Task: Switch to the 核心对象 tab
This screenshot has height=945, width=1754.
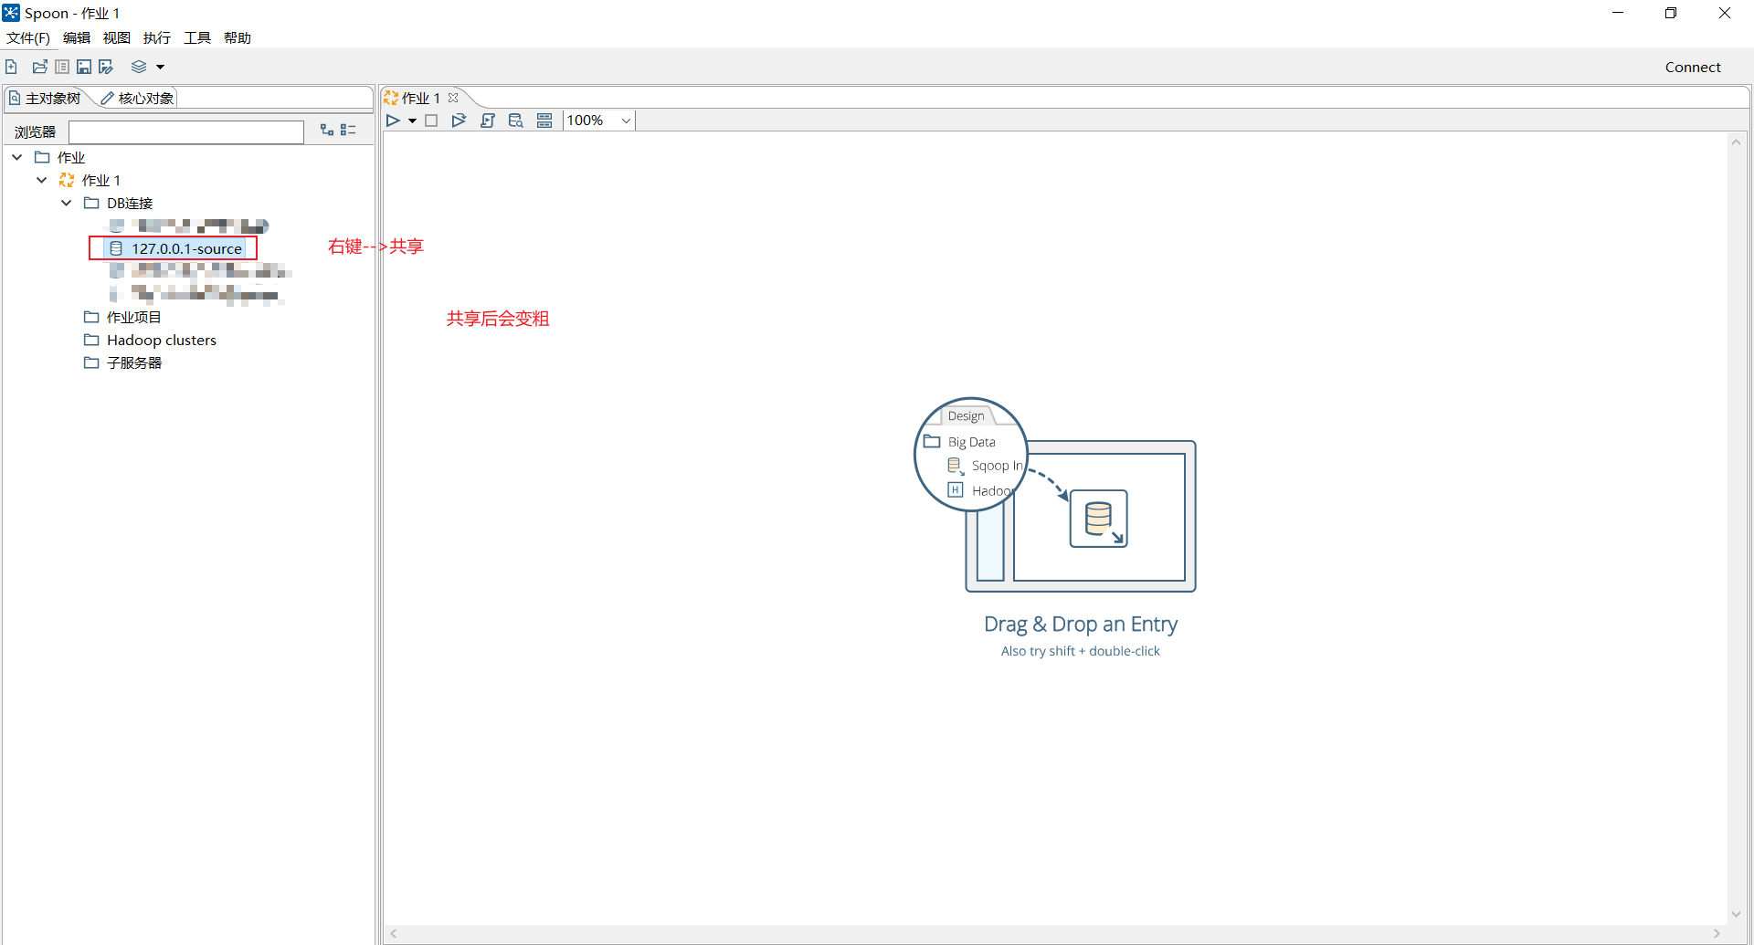Action: [x=137, y=98]
